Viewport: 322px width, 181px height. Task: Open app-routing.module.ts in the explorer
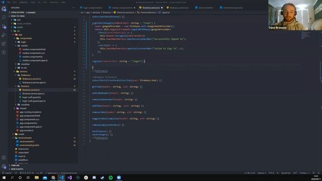click(x=30, y=112)
